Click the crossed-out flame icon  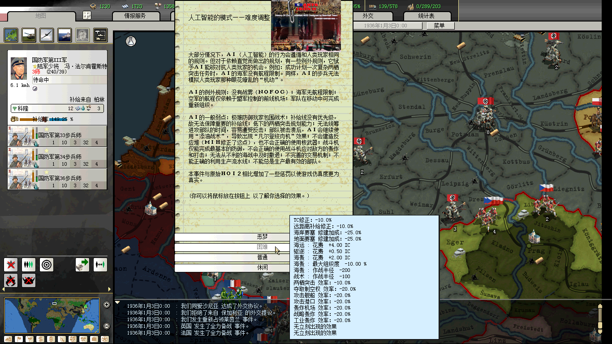point(11,280)
